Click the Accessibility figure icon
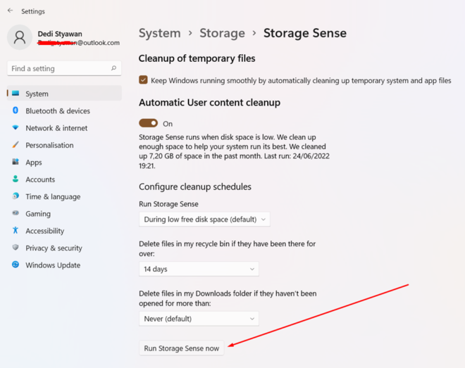 click(15, 230)
